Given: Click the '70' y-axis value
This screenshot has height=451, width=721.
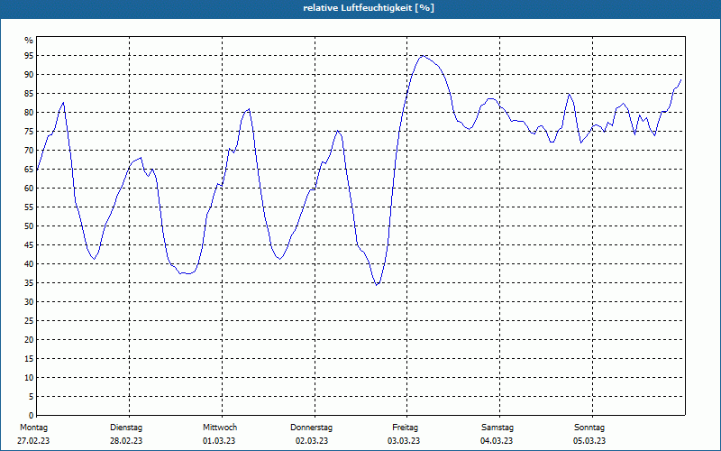Looking at the screenshot, I should coord(29,151).
